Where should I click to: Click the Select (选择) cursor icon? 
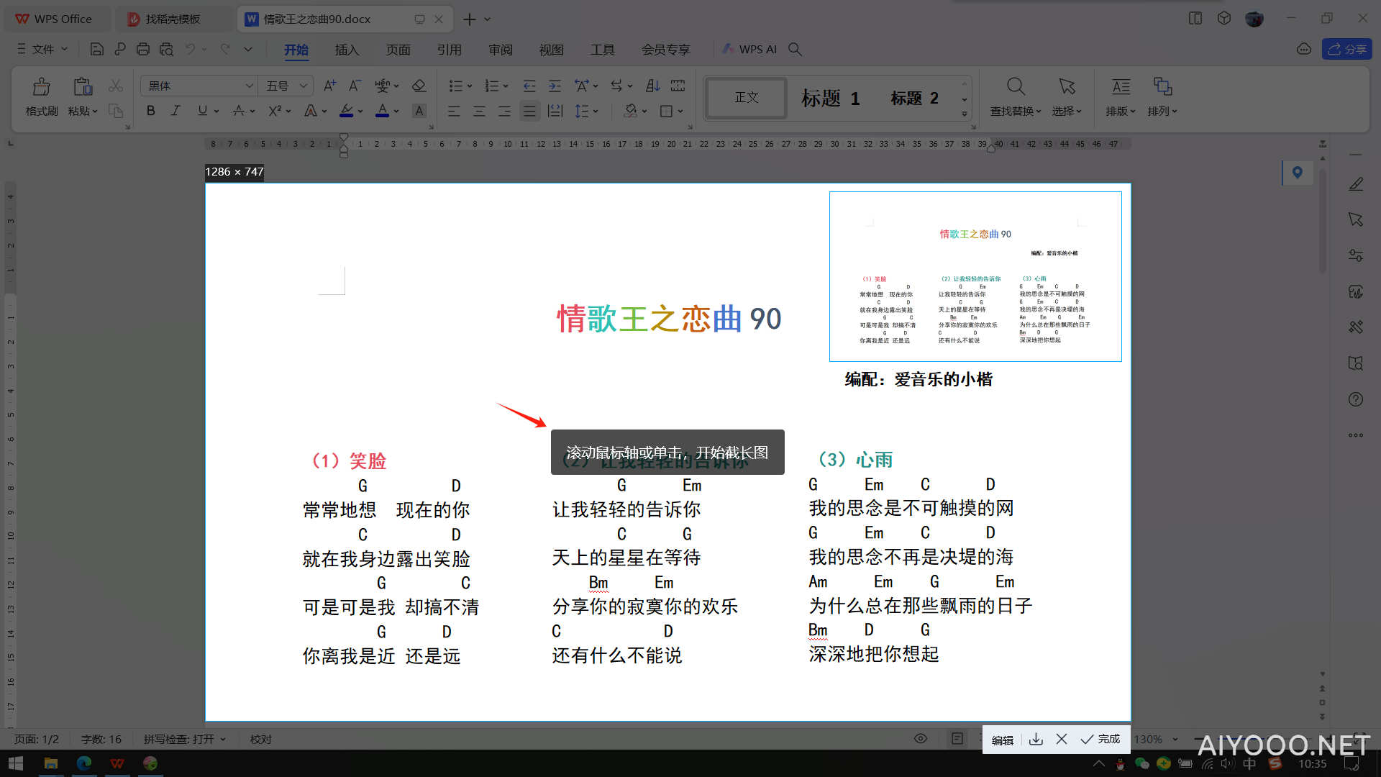point(1067,87)
